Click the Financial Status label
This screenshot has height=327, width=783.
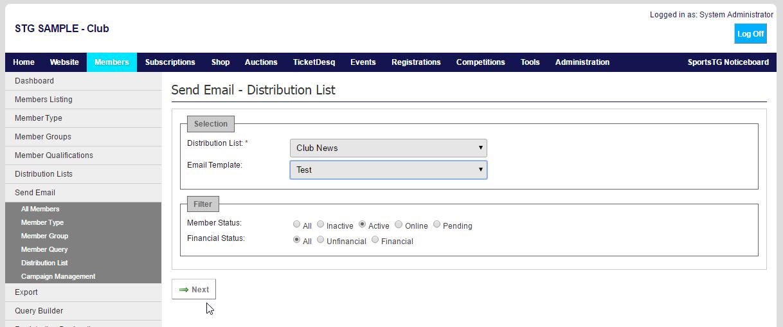tap(217, 238)
